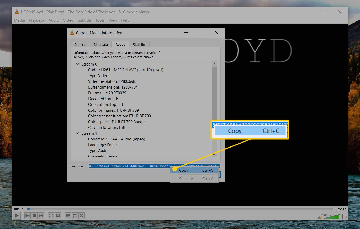Maximize the VLC media player window
This screenshot has width=360, height=229.
pos(324,12)
